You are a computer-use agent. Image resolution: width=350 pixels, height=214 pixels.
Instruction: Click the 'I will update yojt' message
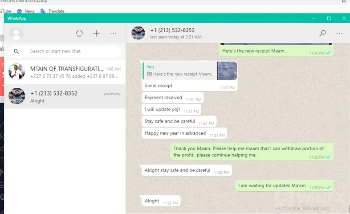pyautogui.click(x=171, y=110)
